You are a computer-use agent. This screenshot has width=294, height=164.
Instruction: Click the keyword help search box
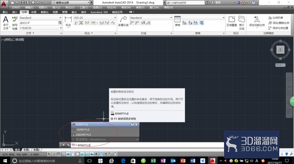(x=185, y=3)
